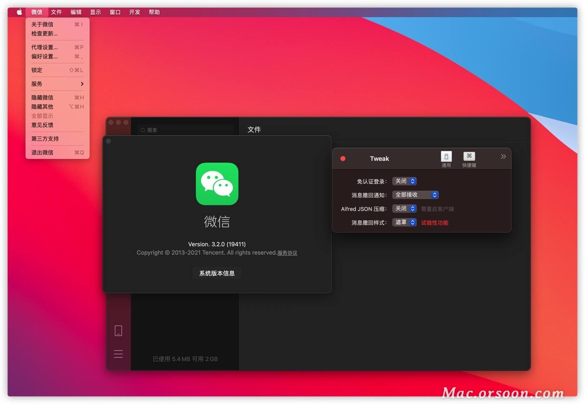Viewport: 585px width, 404px height.
Task: Open the 帮助 menu
Action: 154,12
